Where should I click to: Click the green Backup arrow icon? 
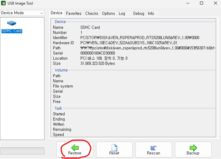193,148
